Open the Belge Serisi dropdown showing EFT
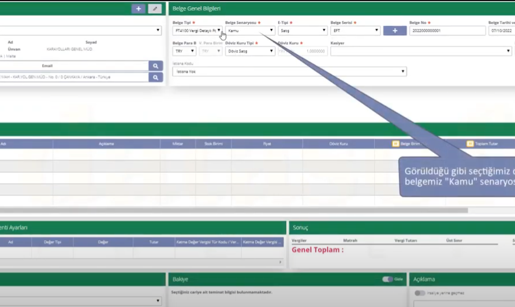This screenshot has width=515, height=307. click(x=355, y=31)
